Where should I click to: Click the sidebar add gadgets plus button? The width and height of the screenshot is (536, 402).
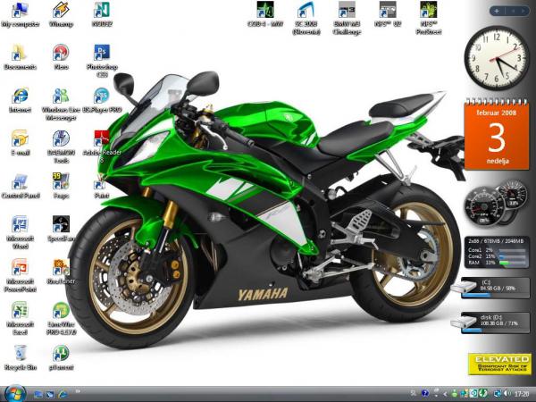[498, 10]
